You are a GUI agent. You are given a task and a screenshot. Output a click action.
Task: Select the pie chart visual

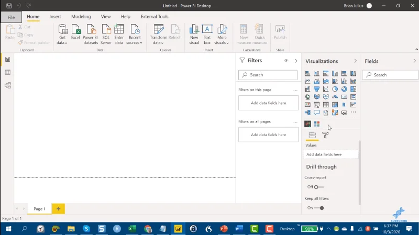coord(335,89)
